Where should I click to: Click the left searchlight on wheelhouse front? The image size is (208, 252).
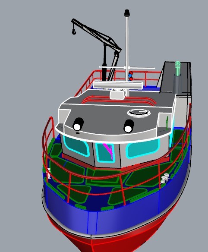78,124
